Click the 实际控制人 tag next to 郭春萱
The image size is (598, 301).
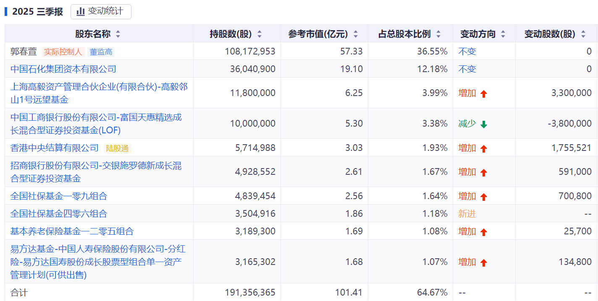(x=63, y=52)
